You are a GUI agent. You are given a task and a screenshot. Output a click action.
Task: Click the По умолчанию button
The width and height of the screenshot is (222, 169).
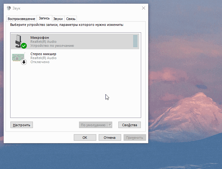click(x=93, y=125)
